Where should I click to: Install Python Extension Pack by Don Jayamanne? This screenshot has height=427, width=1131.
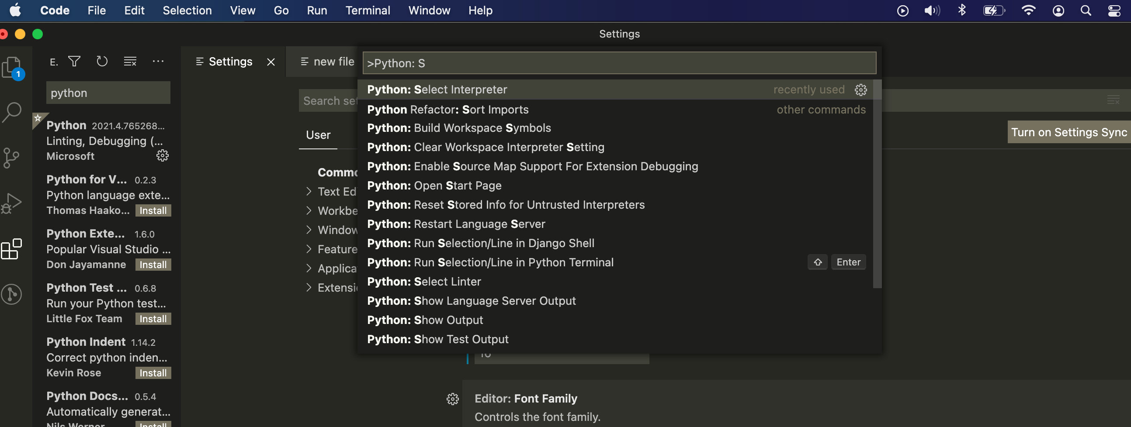[153, 265]
